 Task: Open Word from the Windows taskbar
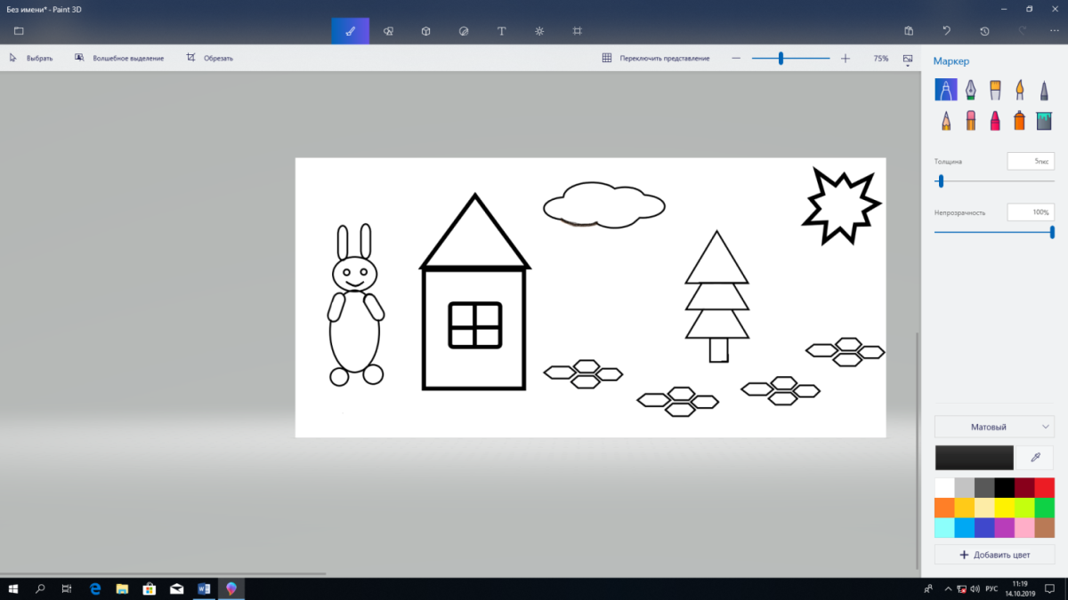coord(203,588)
